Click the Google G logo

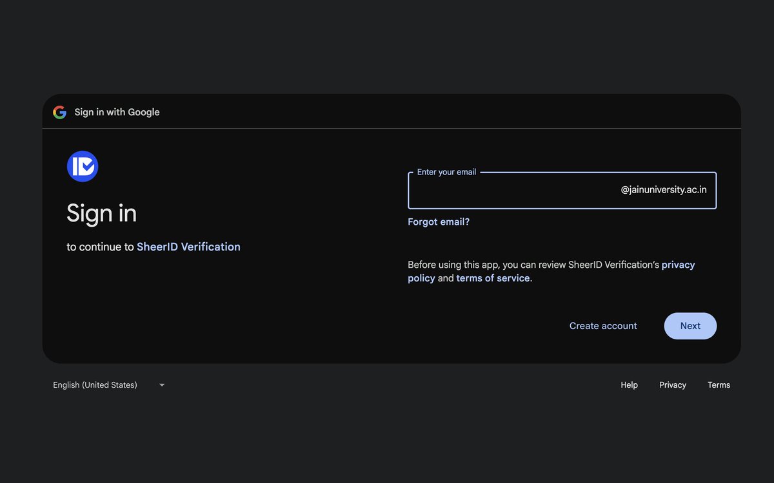pyautogui.click(x=60, y=112)
